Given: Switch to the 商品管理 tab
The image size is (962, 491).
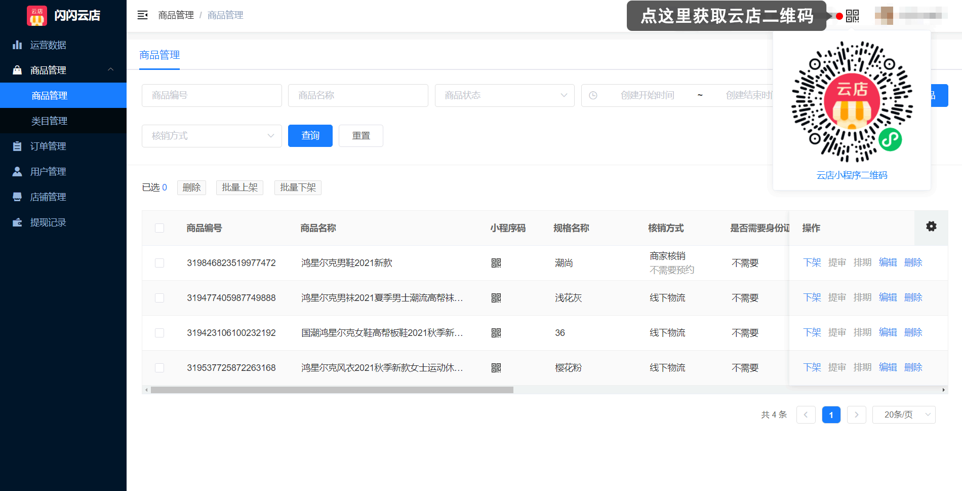Looking at the screenshot, I should pyautogui.click(x=159, y=55).
